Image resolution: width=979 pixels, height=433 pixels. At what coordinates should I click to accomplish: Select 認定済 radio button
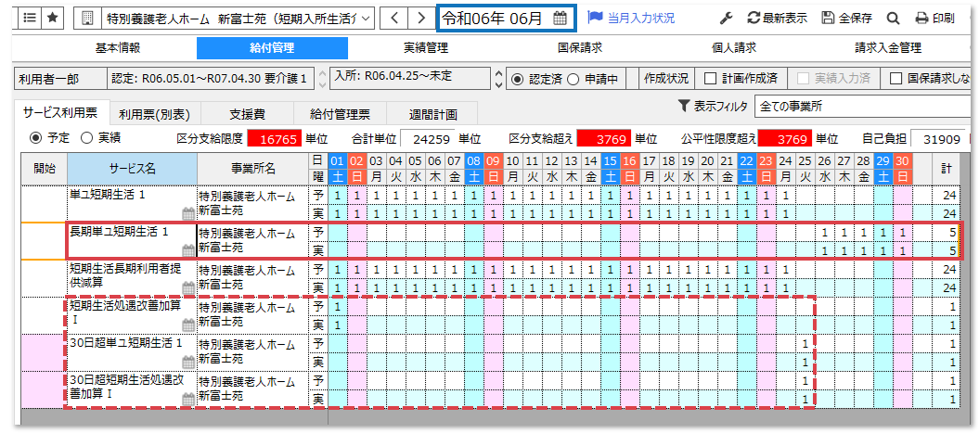517,79
